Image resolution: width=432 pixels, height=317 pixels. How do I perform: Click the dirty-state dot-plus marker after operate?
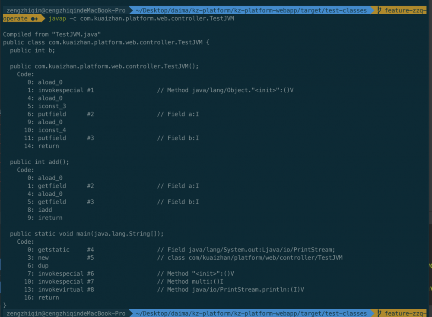coord(35,19)
